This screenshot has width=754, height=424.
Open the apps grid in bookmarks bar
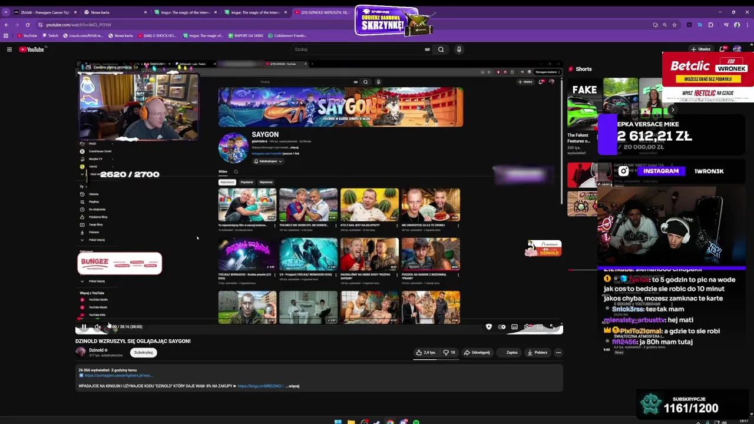[6, 35]
